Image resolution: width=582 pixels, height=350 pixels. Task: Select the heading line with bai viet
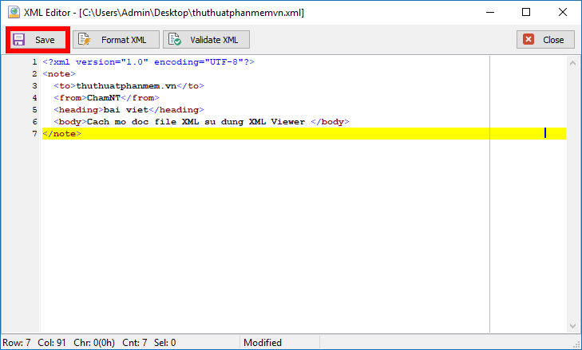(x=126, y=110)
